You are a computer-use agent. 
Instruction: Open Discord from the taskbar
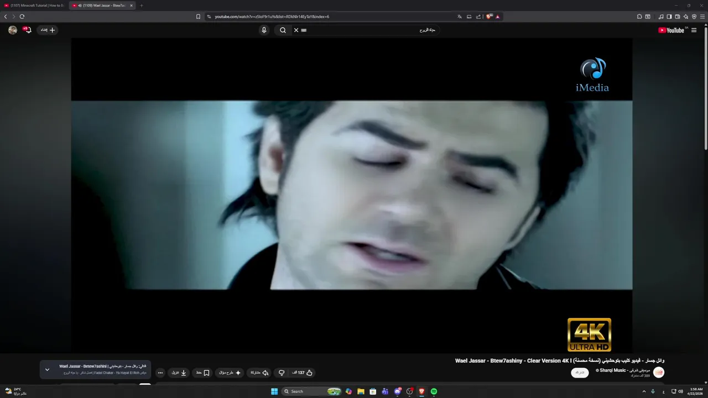coord(397,391)
